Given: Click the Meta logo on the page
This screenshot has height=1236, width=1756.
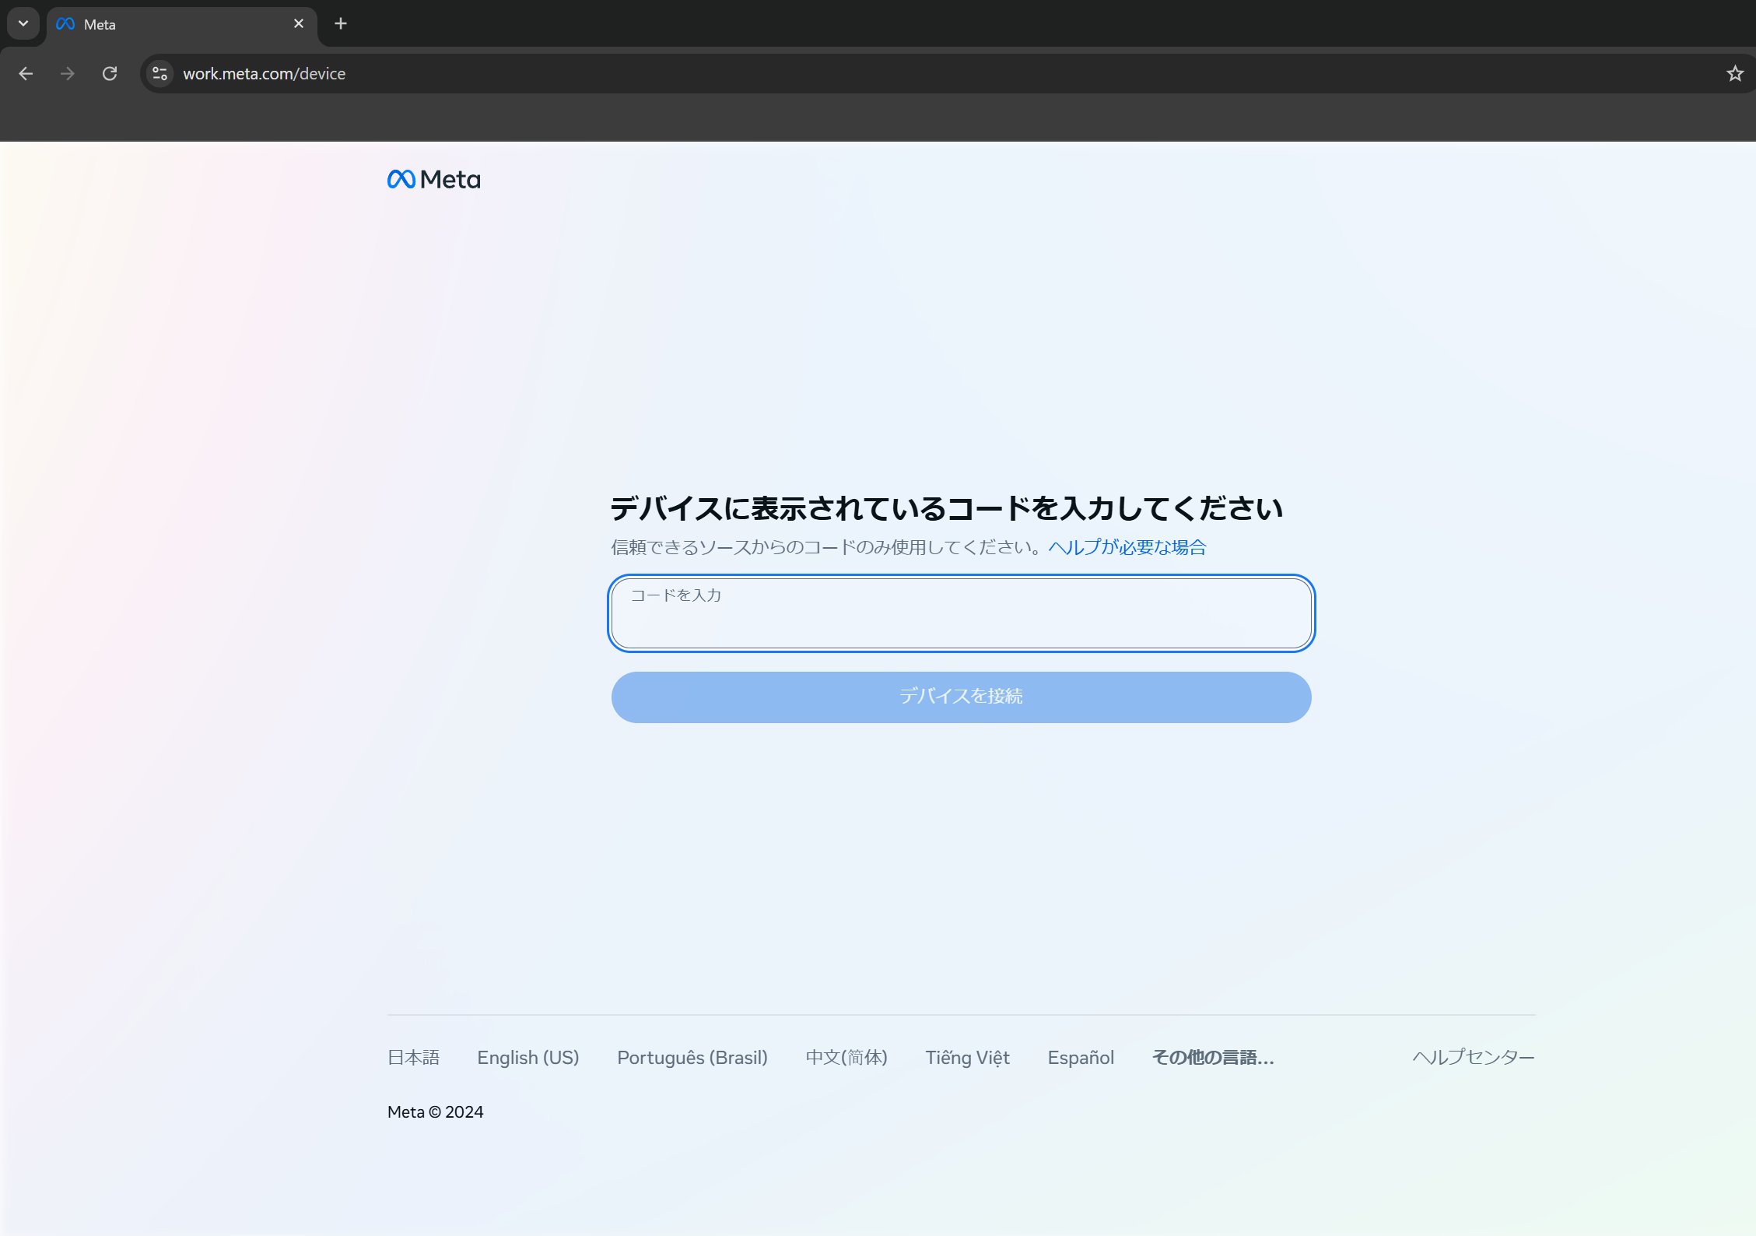Looking at the screenshot, I should click(x=433, y=180).
